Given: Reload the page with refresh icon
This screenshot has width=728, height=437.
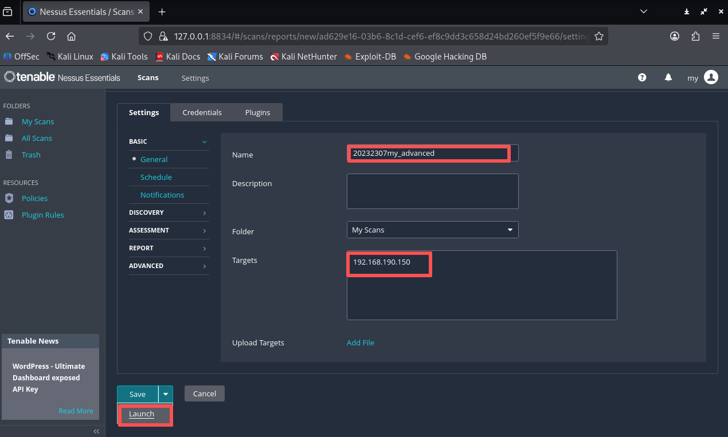Looking at the screenshot, I should pos(51,36).
